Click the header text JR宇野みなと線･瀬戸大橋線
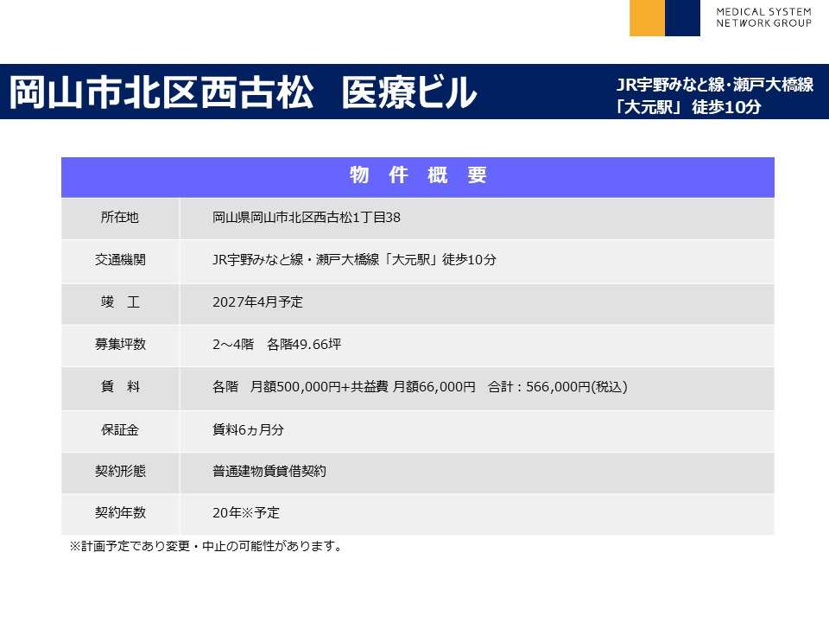This screenshot has width=829, height=622. [715, 85]
